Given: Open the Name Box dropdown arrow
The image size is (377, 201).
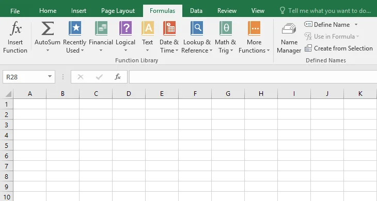Looking at the screenshot, I should pos(50,76).
